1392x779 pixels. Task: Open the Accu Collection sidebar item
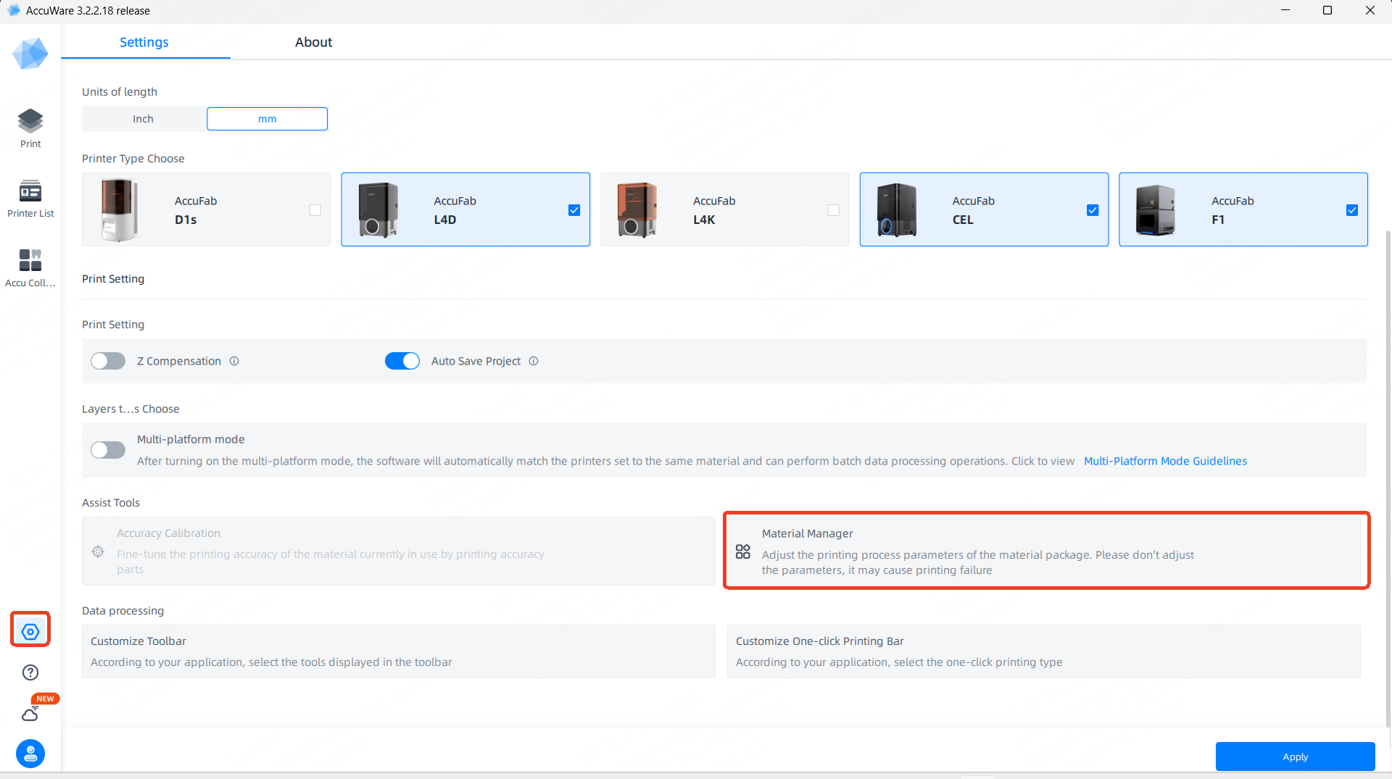tap(30, 268)
